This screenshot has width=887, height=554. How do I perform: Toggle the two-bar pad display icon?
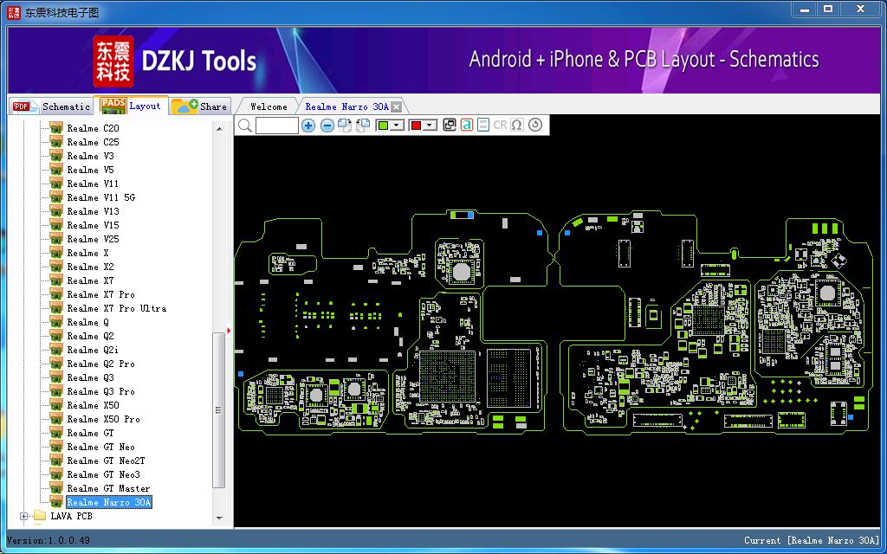pos(483,125)
